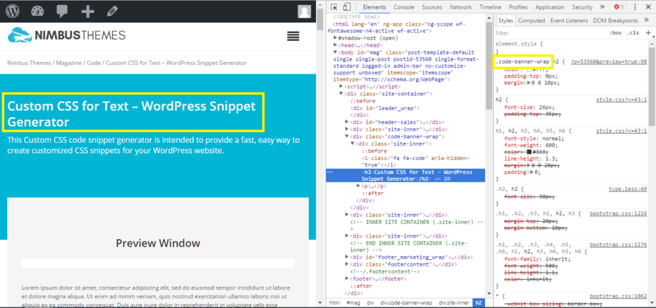Select div.code-banner-wrap in DOM path bar
The height and width of the screenshot is (308, 656).
click(406, 303)
